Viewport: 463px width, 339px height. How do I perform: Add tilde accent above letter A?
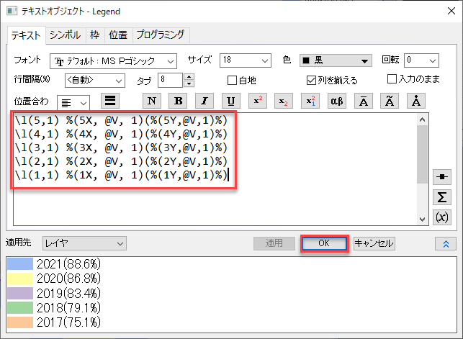(390, 101)
